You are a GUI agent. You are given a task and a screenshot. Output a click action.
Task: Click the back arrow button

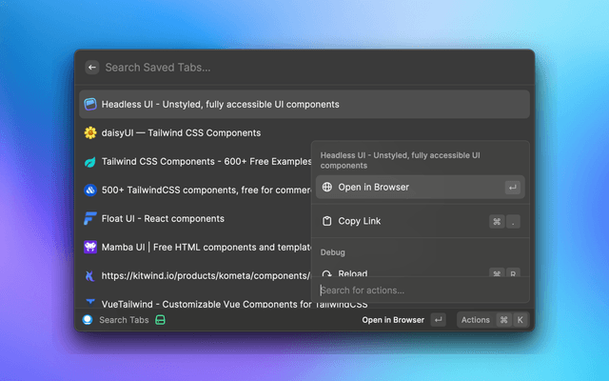coord(91,68)
